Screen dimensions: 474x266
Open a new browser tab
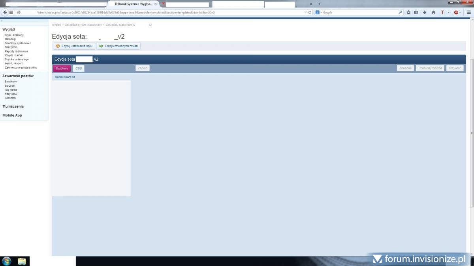click(319, 4)
